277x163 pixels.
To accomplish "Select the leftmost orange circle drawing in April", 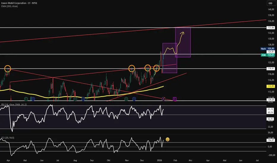I will point(8,68).
